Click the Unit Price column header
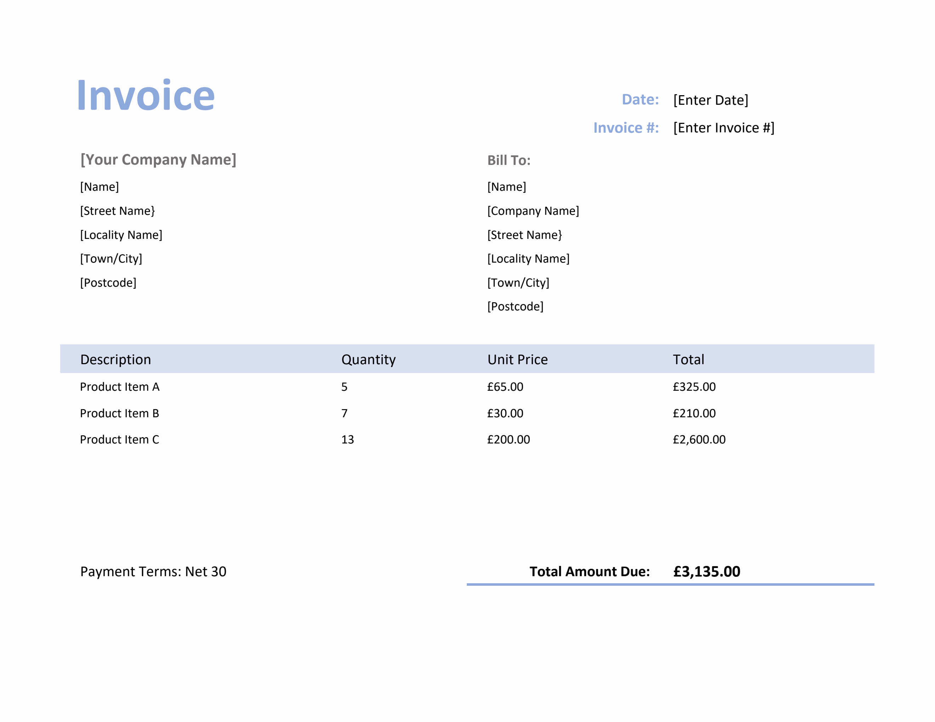This screenshot has width=935, height=722. coord(517,359)
